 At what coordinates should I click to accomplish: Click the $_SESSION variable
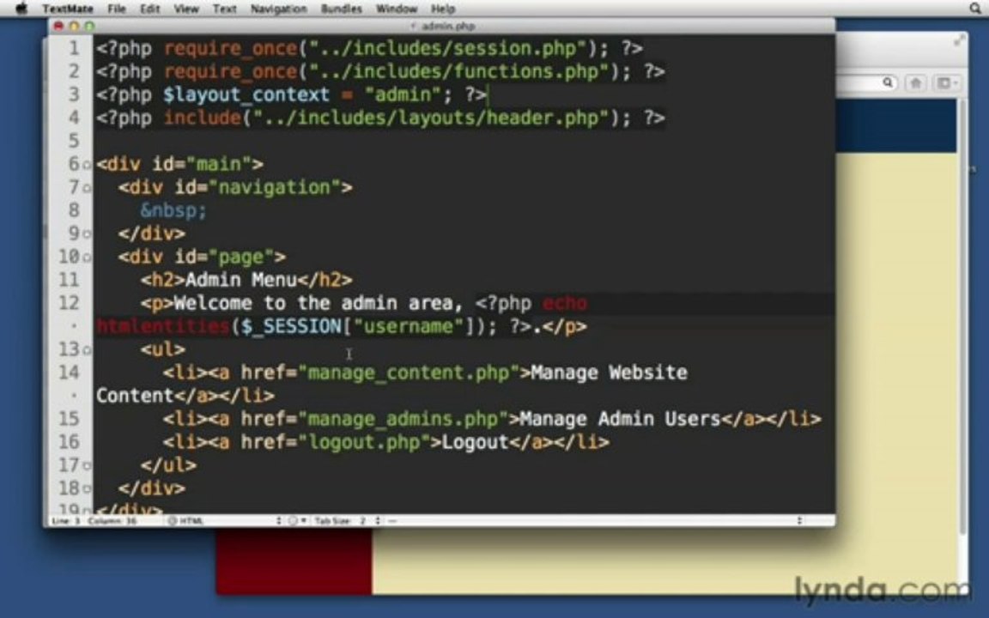291,327
